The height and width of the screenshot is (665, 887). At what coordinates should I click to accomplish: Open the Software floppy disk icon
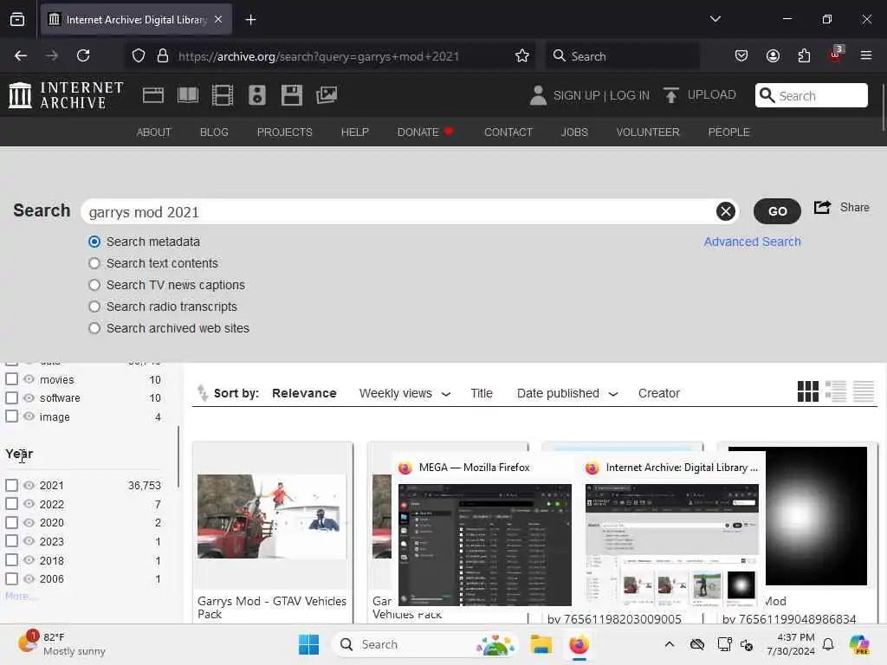click(x=292, y=95)
